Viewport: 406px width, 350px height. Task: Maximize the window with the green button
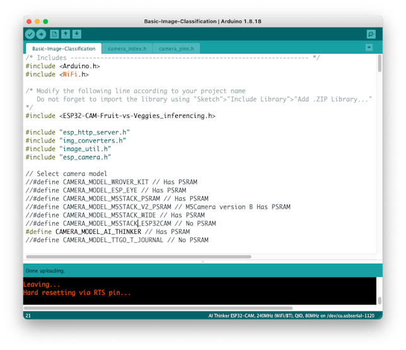pyautogui.click(x=45, y=21)
